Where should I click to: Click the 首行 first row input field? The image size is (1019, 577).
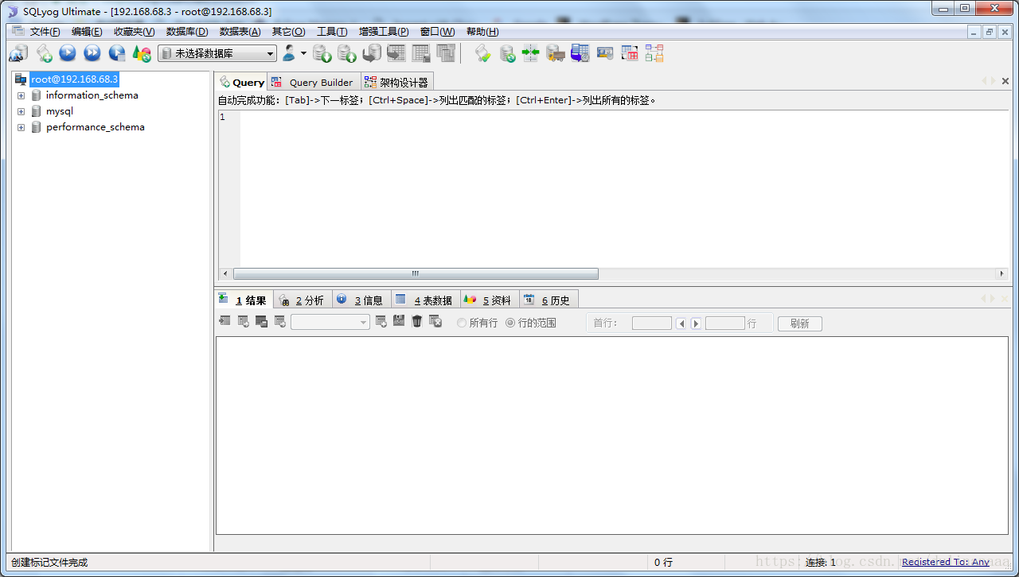point(652,323)
